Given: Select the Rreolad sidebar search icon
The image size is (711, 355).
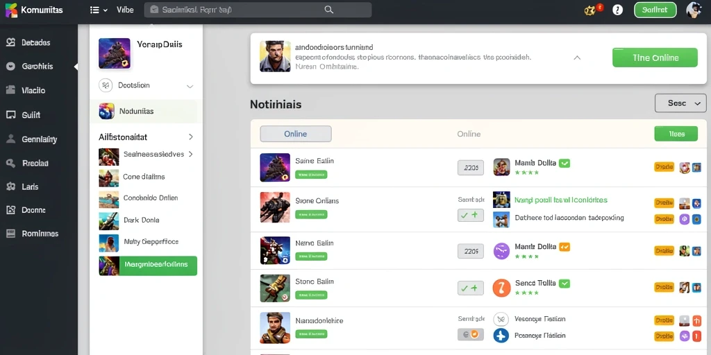Looking at the screenshot, I should 11,163.
